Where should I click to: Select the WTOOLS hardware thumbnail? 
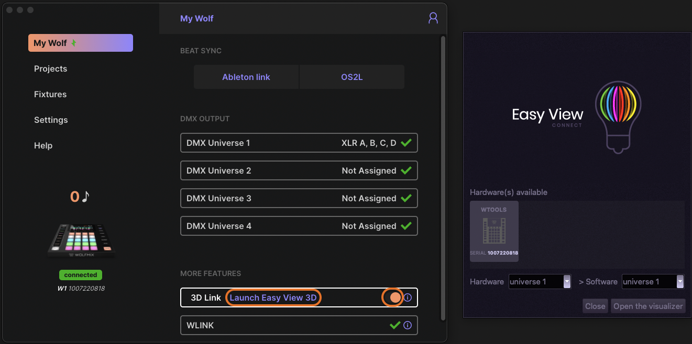click(x=494, y=231)
